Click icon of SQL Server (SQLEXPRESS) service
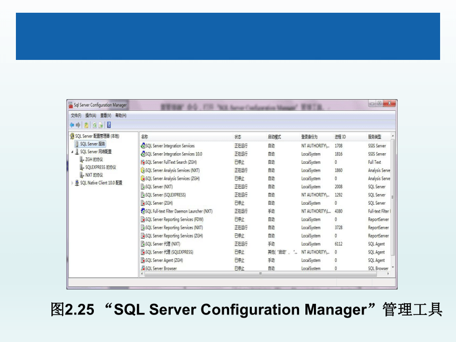Image resolution: width=456 pixels, height=342 pixels. (x=143, y=195)
